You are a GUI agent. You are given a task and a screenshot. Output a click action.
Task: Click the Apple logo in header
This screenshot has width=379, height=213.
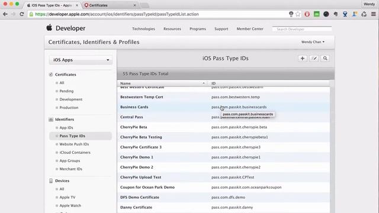tap(49, 28)
